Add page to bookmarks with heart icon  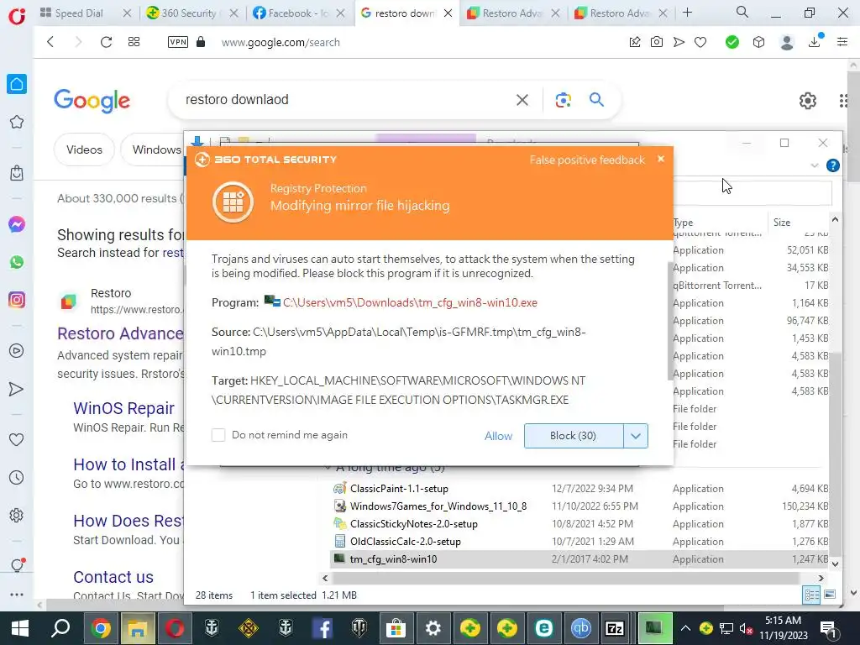coord(700,42)
